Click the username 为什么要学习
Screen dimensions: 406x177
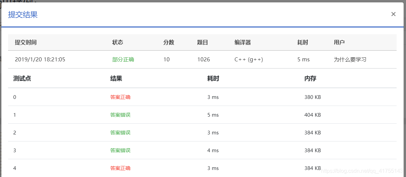[350, 60]
